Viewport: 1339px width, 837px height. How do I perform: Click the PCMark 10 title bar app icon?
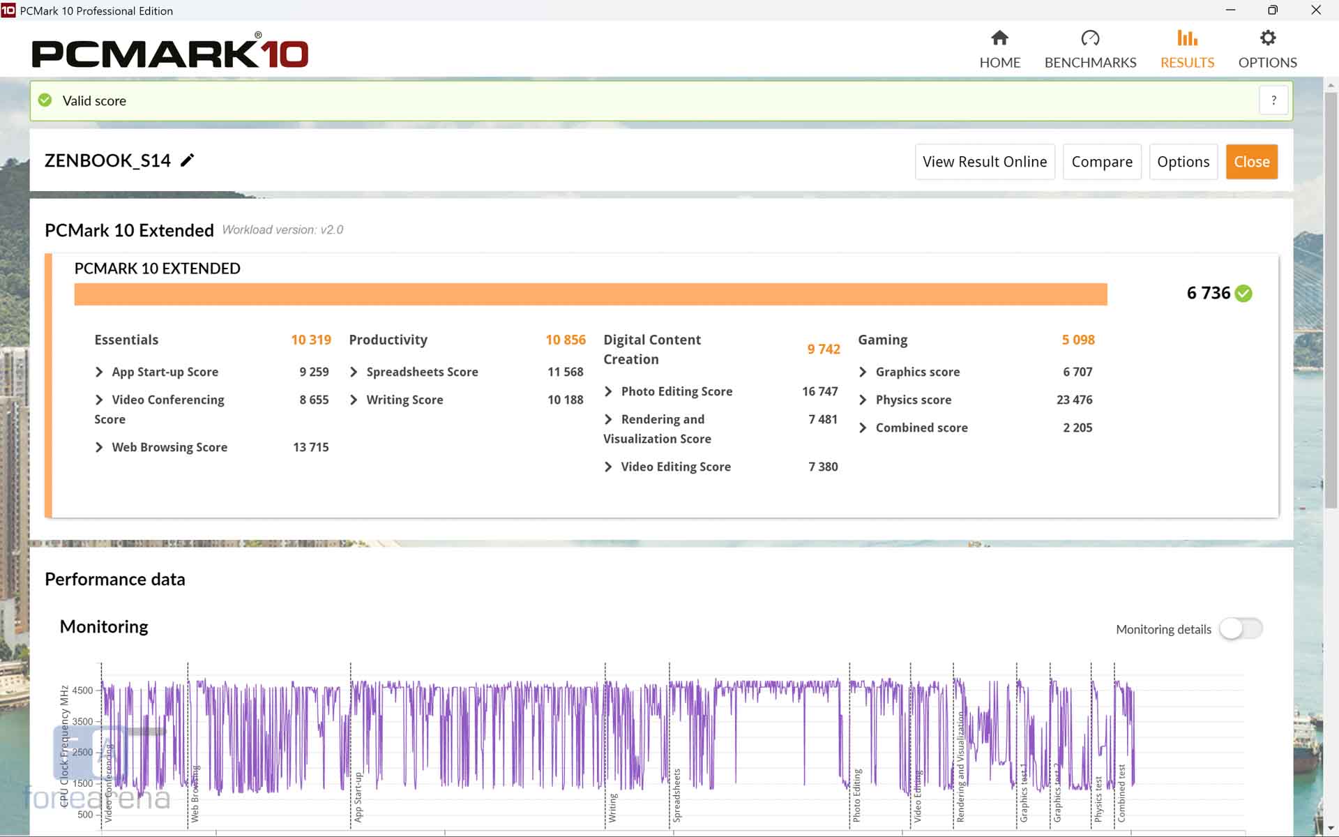click(8, 10)
